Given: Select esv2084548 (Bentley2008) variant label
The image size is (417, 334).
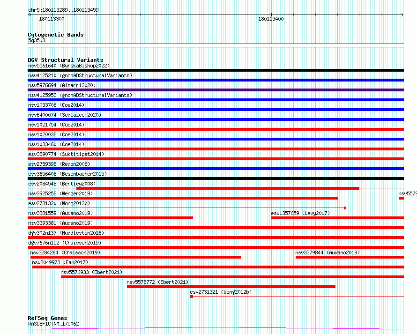Looking at the screenshot, I should point(62,184).
